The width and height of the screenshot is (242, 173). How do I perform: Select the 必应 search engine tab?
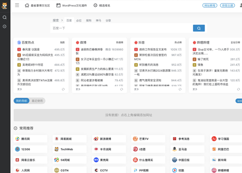click(x=79, y=20)
